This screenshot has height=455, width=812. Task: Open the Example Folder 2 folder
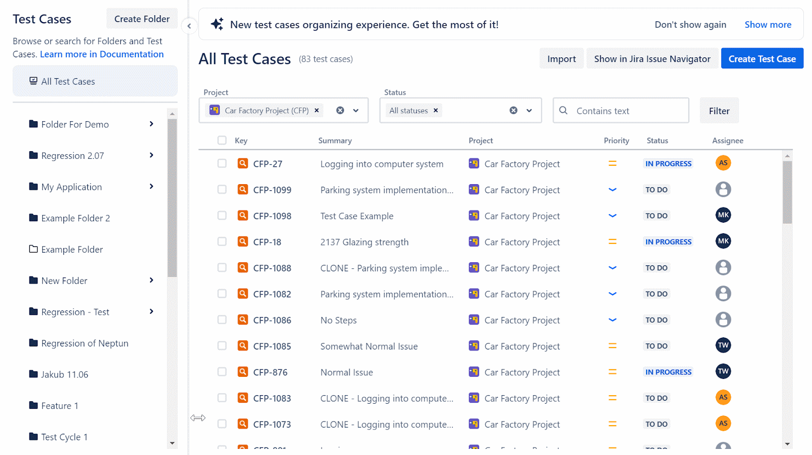75,218
